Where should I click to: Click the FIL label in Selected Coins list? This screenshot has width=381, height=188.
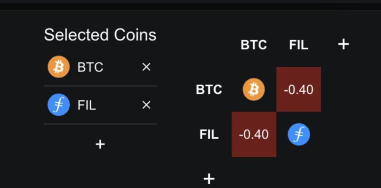click(x=87, y=105)
